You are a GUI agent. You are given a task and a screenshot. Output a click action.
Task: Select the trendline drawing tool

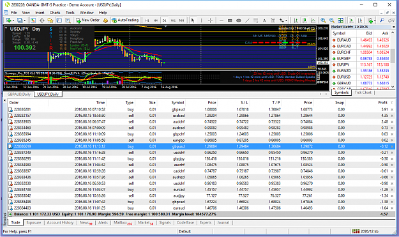247,20
